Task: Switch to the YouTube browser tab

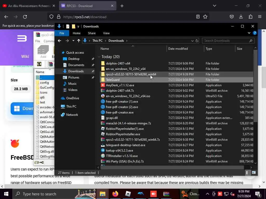Action: click(29, 6)
